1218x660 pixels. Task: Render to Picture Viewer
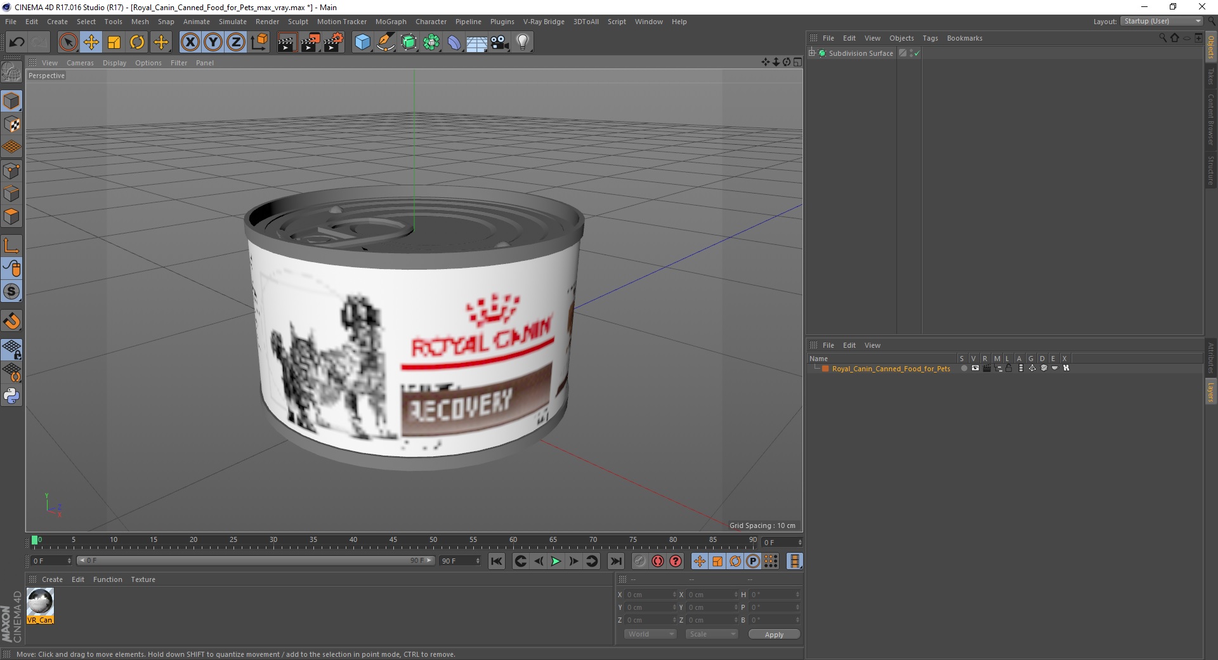click(310, 43)
